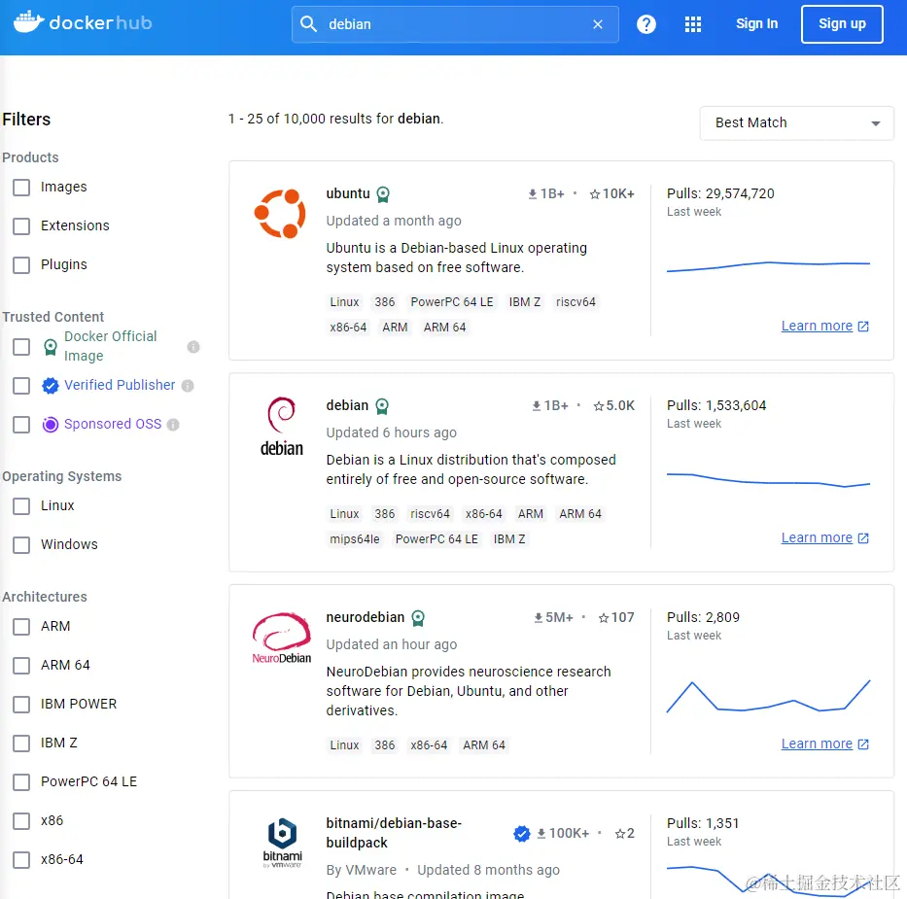This screenshot has height=899, width=907.
Task: Click Sign In in the header
Action: click(x=756, y=23)
